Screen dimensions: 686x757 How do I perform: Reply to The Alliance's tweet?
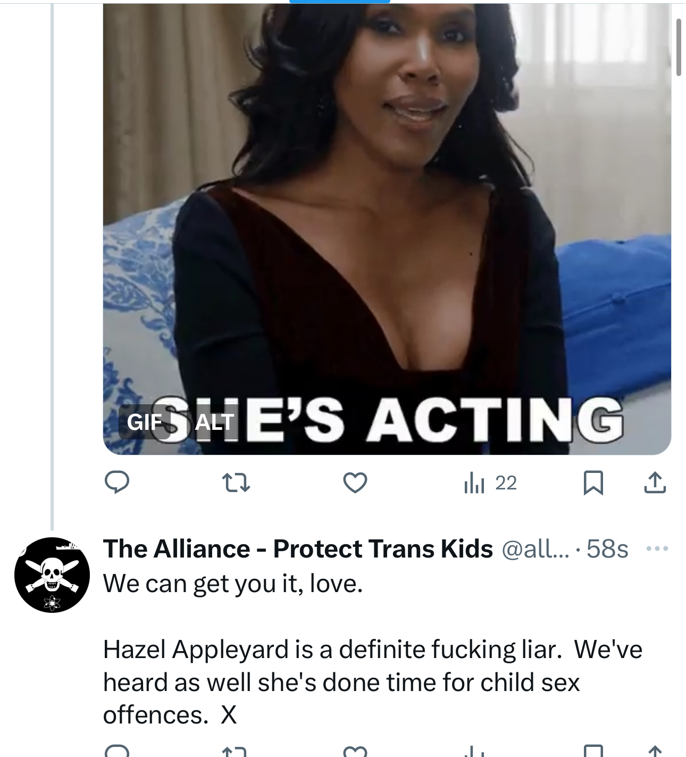[116, 751]
